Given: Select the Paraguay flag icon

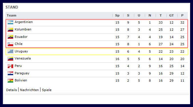Looking at the screenshot, I should tap(10, 73).
